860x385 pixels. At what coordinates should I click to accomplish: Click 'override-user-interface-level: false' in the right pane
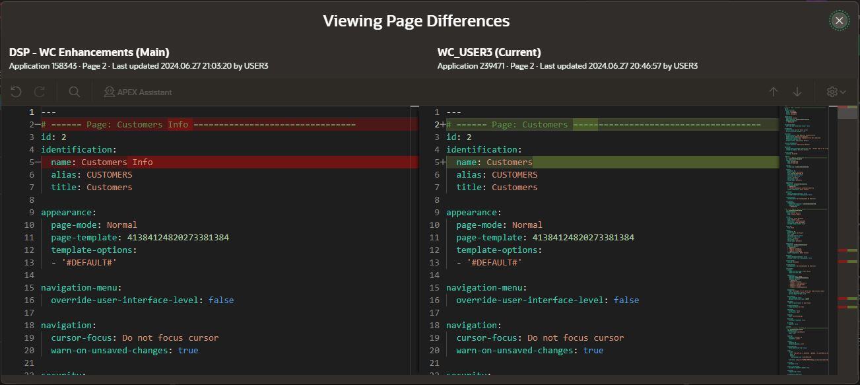(548, 300)
